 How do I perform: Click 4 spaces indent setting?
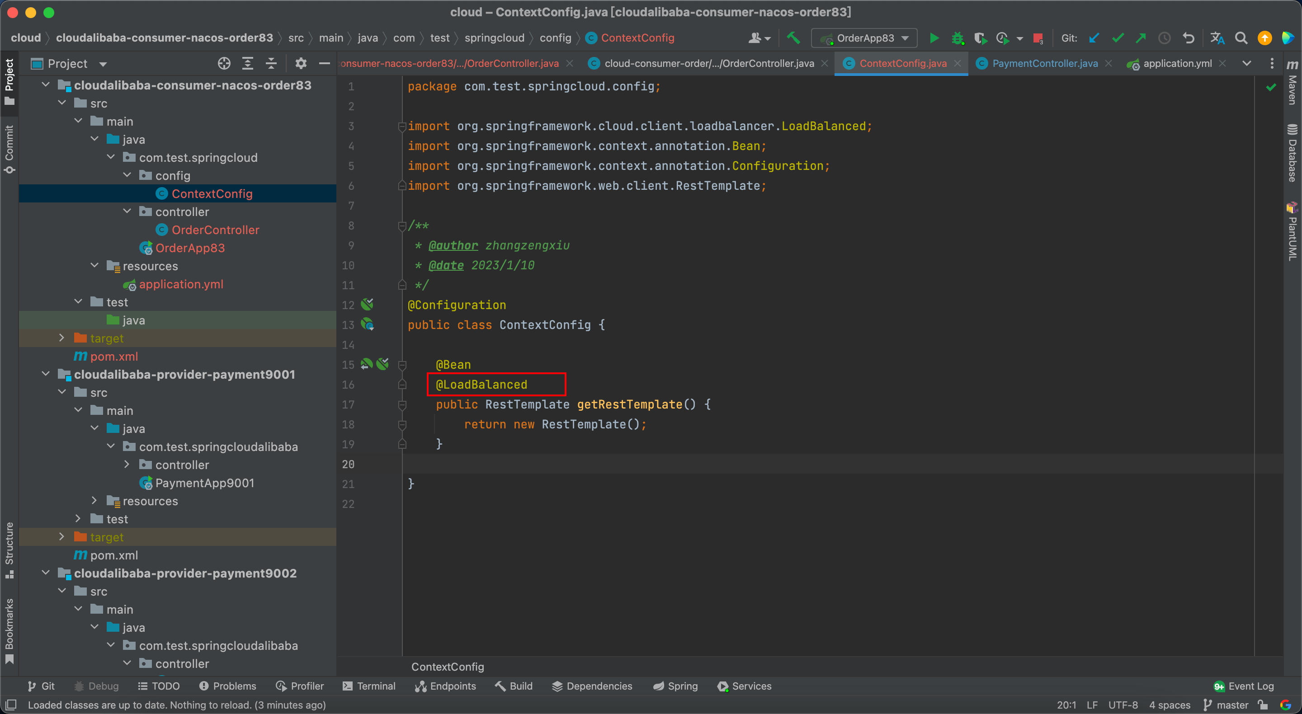point(1170,705)
